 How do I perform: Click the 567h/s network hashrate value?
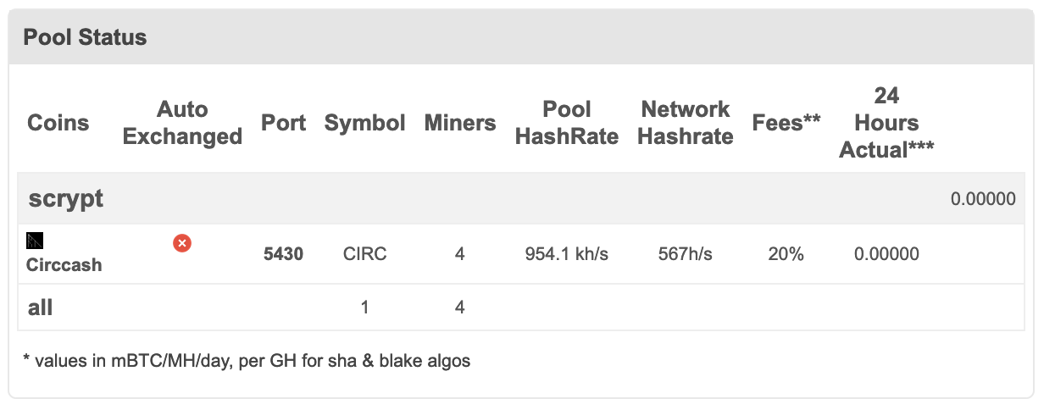686,253
